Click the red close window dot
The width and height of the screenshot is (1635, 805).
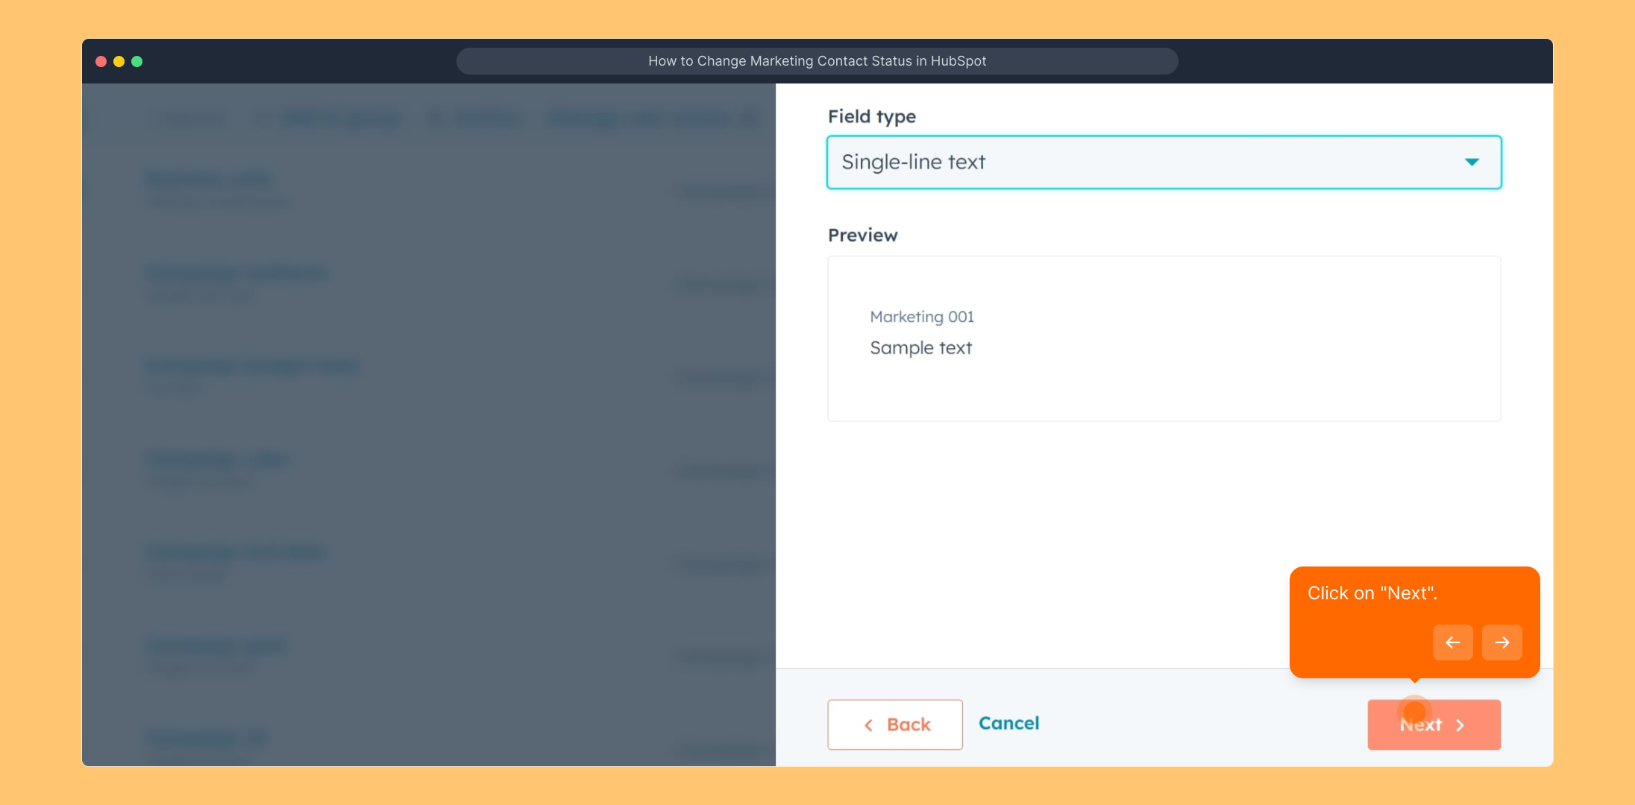pyautogui.click(x=101, y=61)
